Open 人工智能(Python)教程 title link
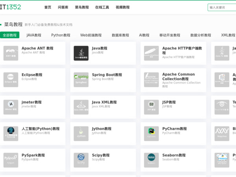Viewport: 236px width, 177px height. [x=41, y=129]
